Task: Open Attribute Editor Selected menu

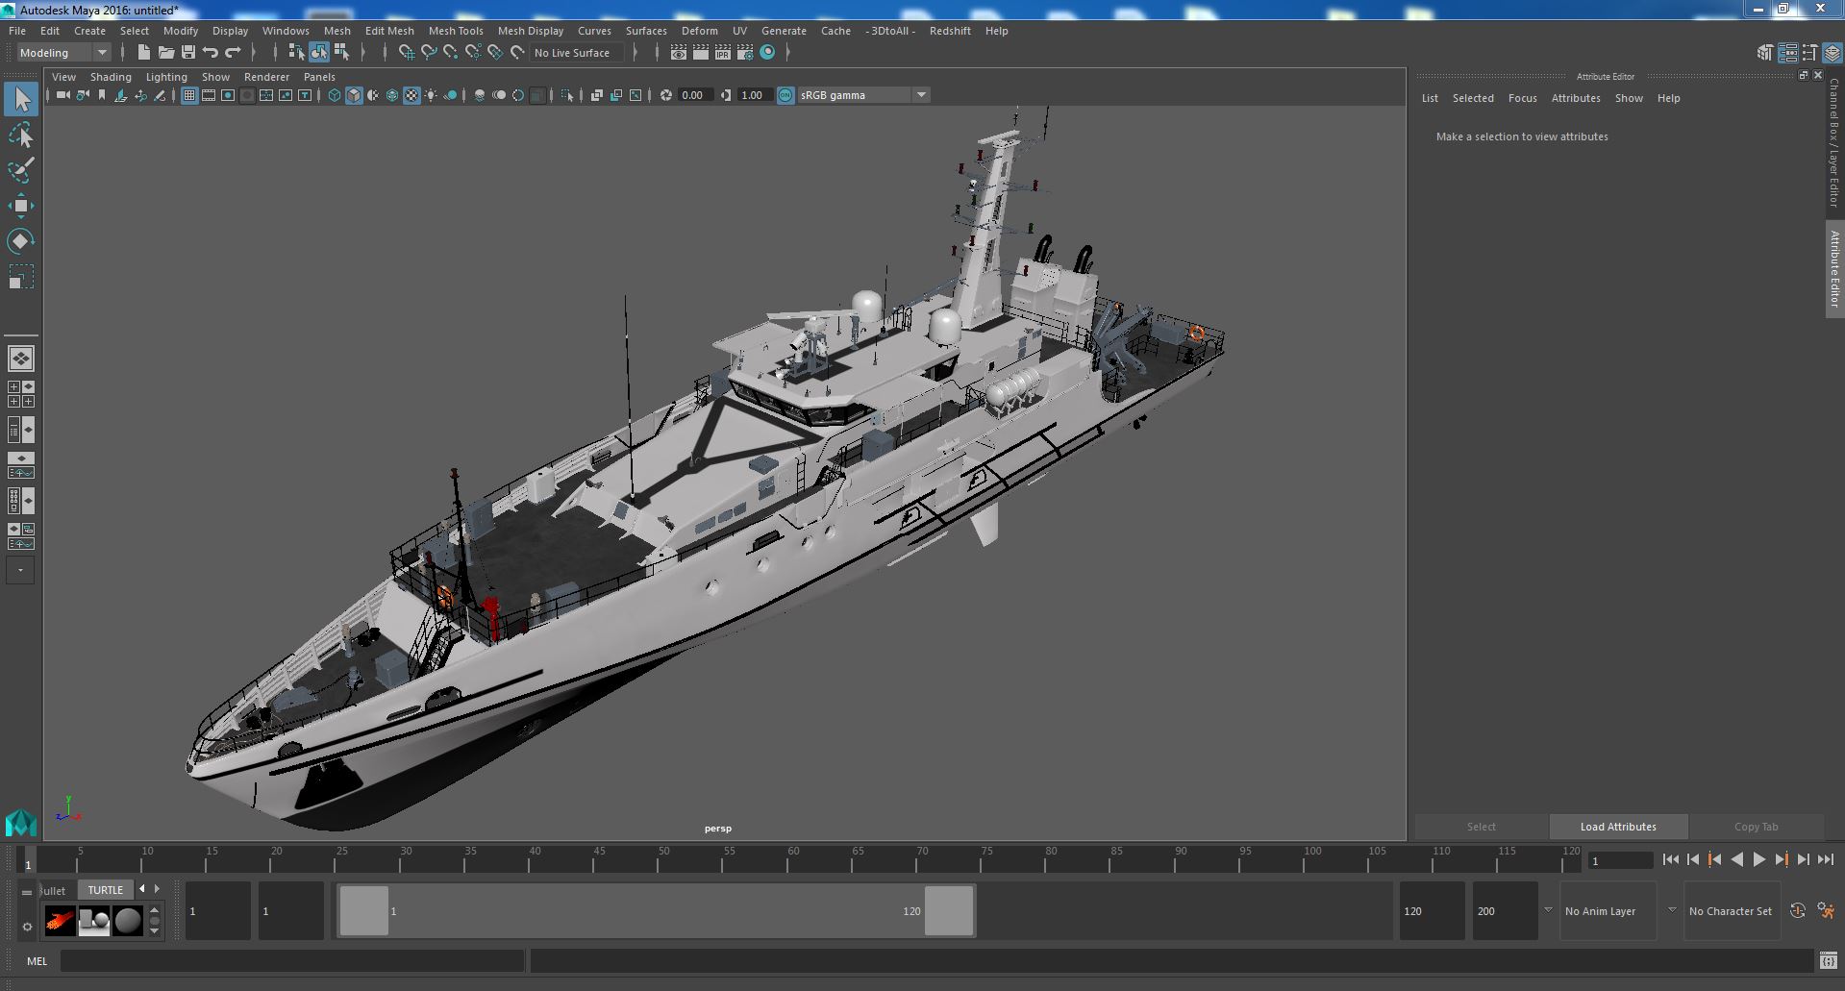Action: pos(1473,98)
